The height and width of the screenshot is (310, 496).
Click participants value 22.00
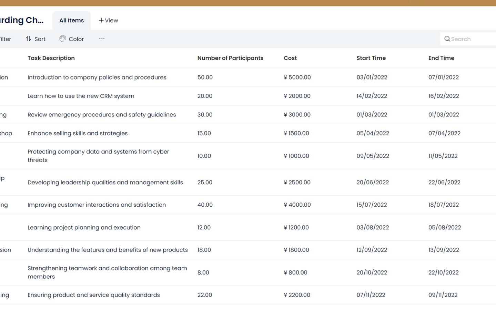[x=205, y=295]
